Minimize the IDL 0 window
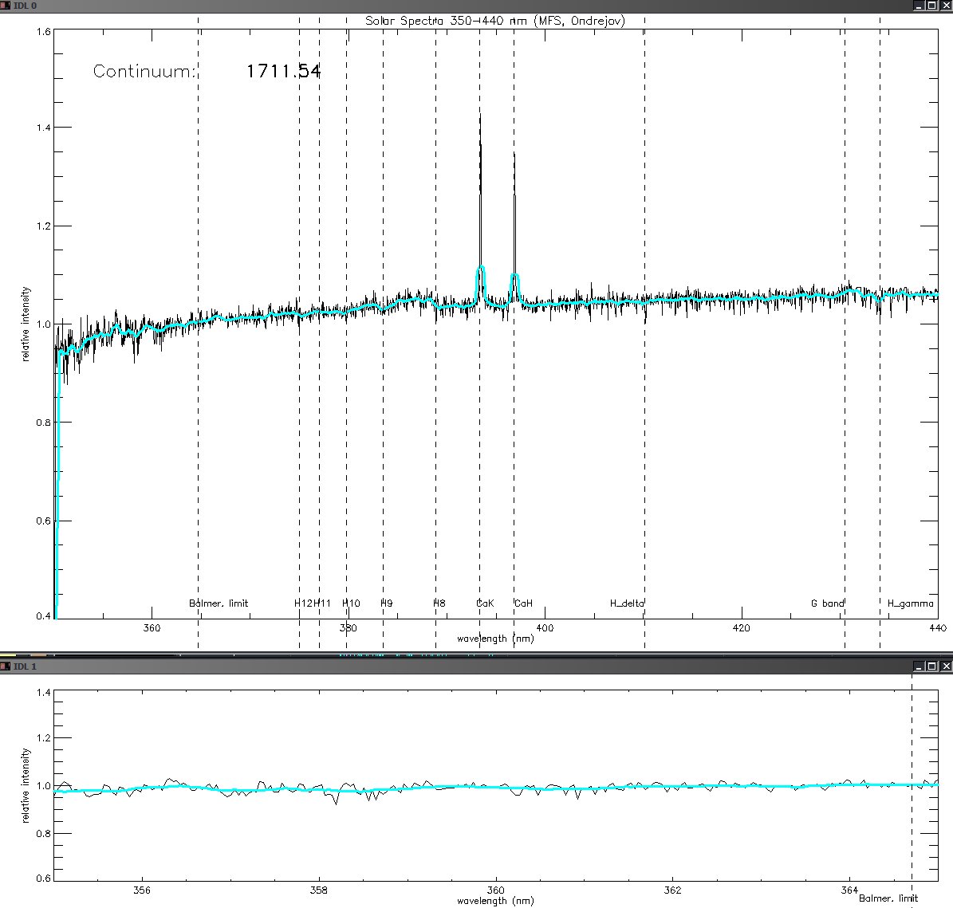The height and width of the screenshot is (908, 953). coord(920,6)
